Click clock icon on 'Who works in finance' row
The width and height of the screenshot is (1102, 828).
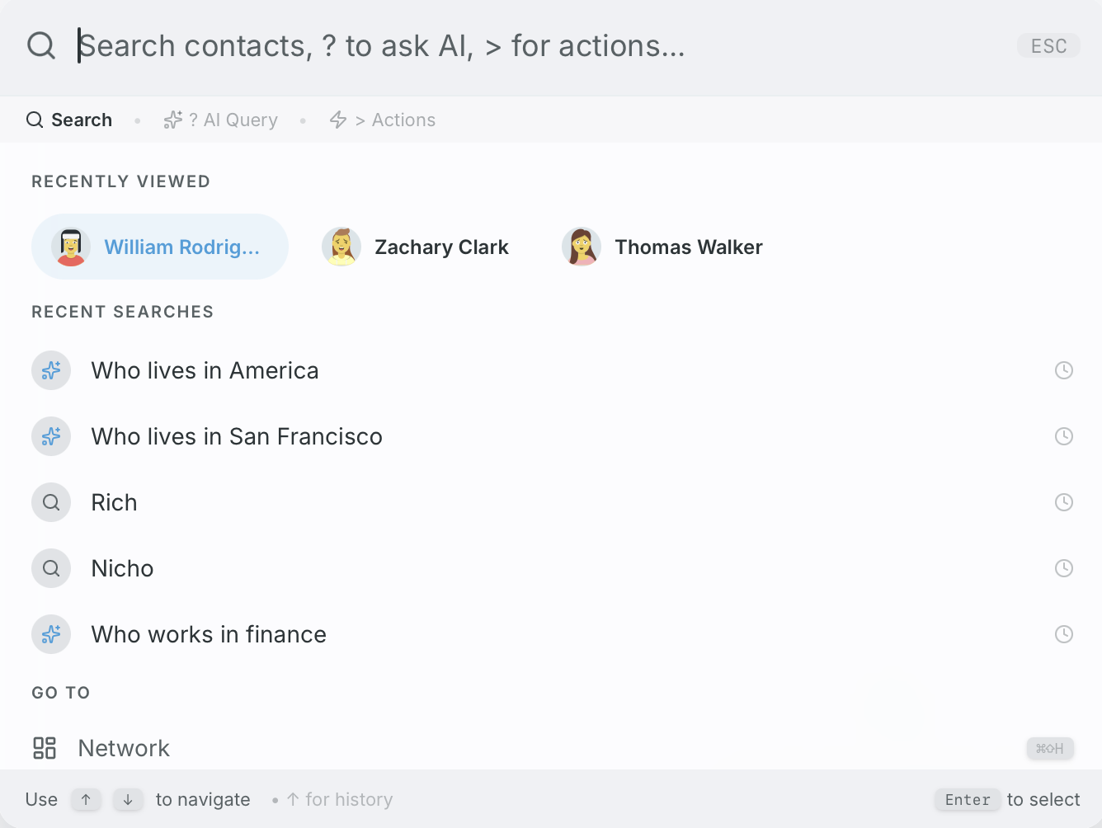pos(1064,634)
